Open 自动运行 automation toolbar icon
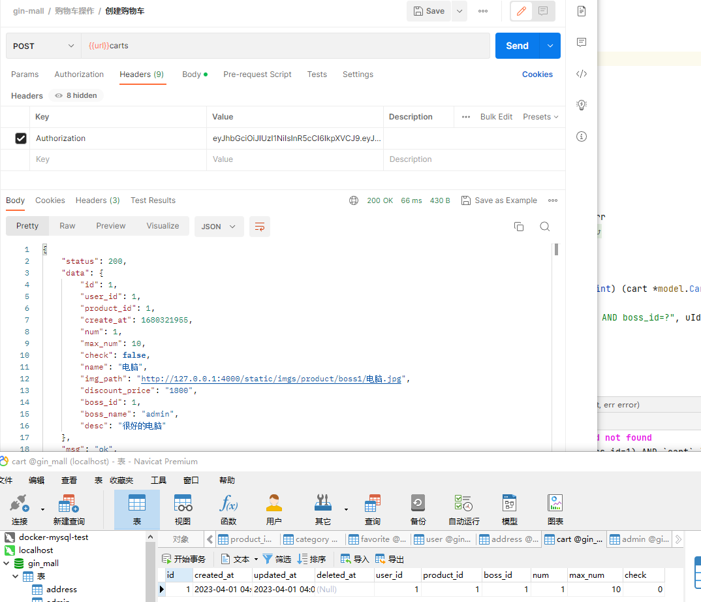Screen dimensions: 701x602 point(463,509)
